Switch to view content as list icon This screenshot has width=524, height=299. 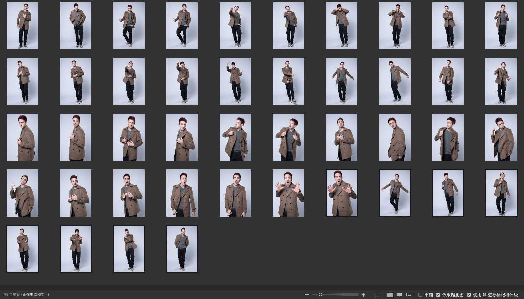409,295
